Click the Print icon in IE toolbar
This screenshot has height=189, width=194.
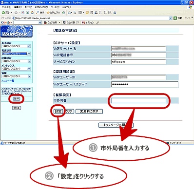click(x=75, y=13)
